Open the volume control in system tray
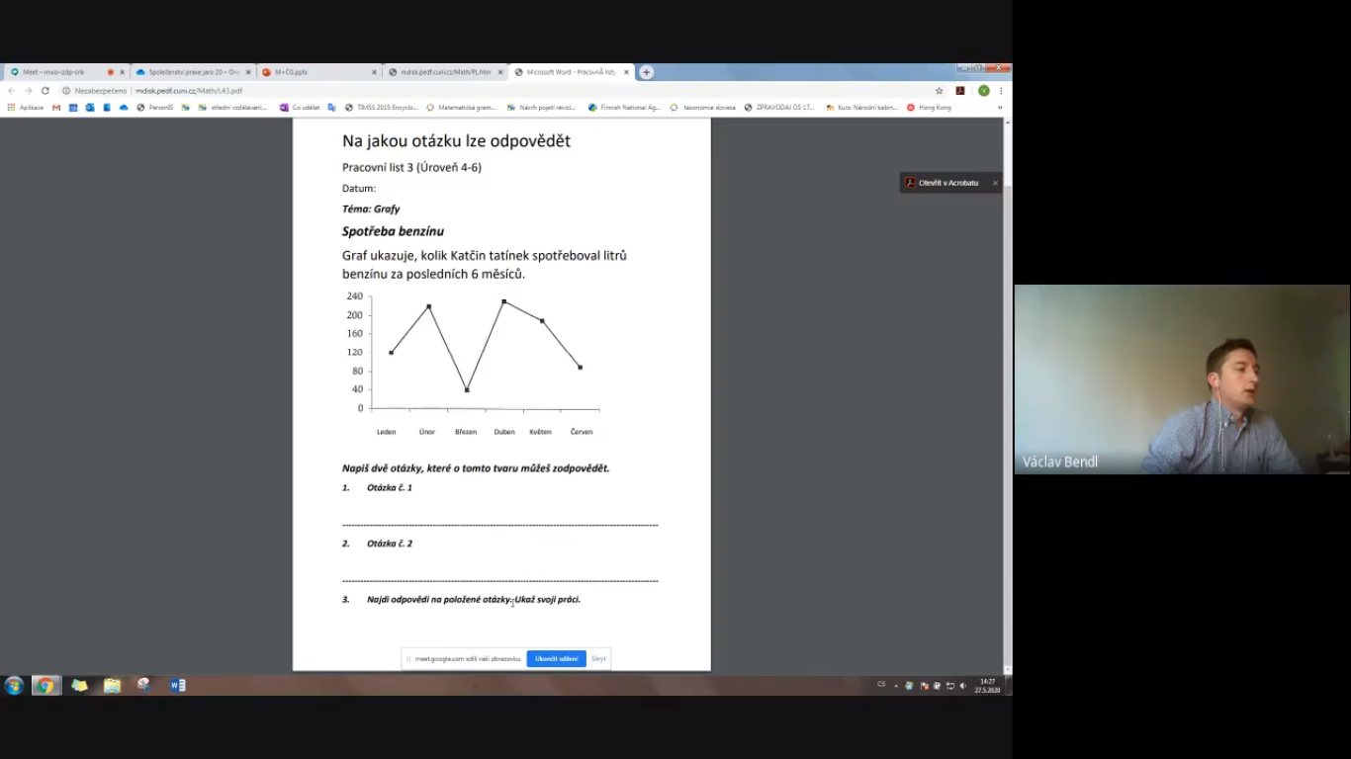 click(x=962, y=685)
